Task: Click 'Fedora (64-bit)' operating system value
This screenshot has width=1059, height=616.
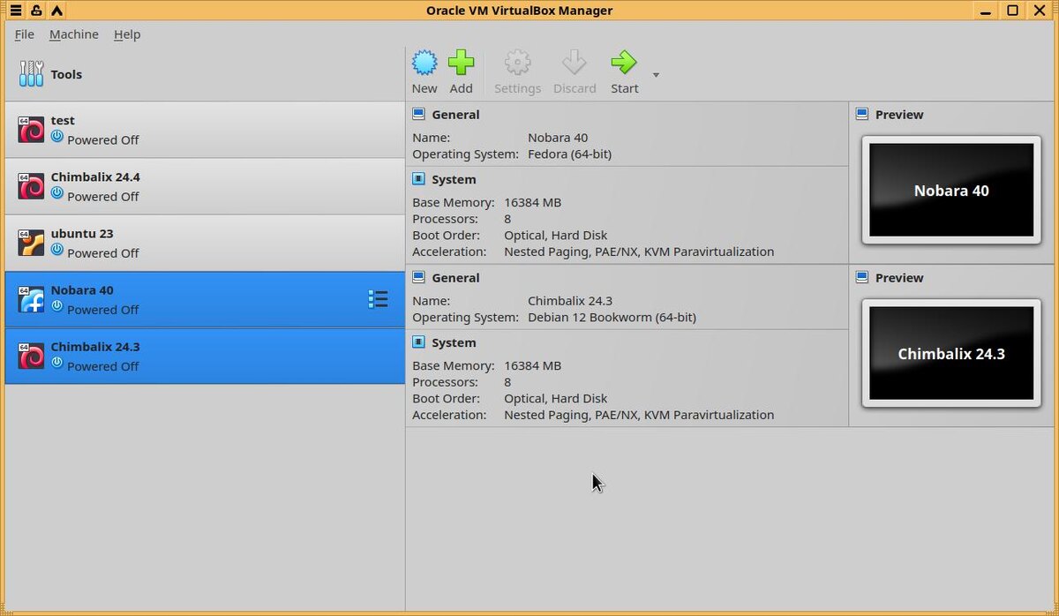Action: pyautogui.click(x=569, y=154)
